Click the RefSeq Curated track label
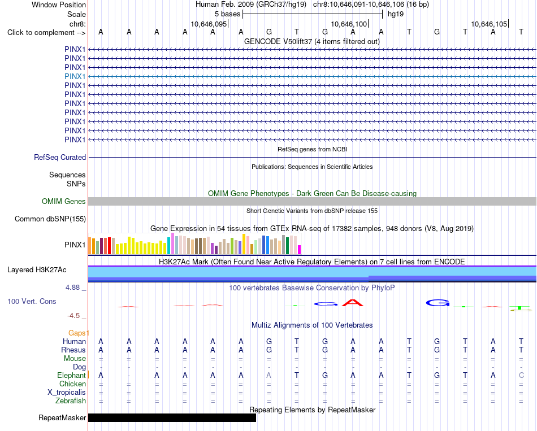Viewport: 537px width, 431px height. point(60,158)
